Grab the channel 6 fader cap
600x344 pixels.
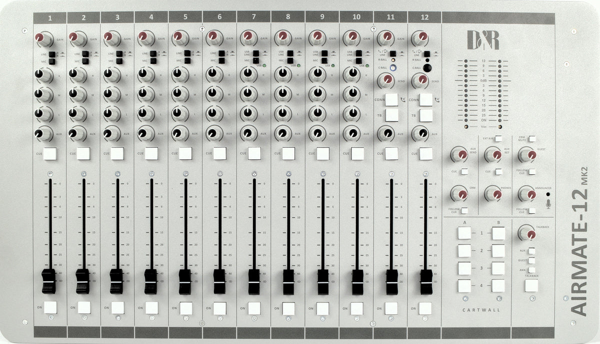click(x=219, y=282)
